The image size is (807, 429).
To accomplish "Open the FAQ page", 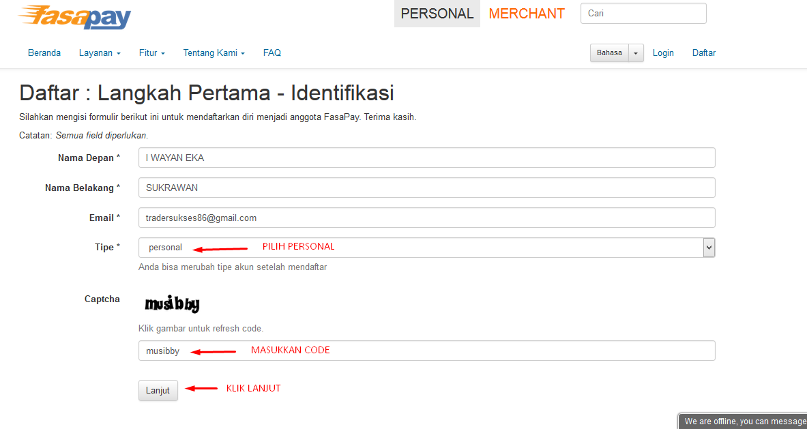I will [x=272, y=53].
